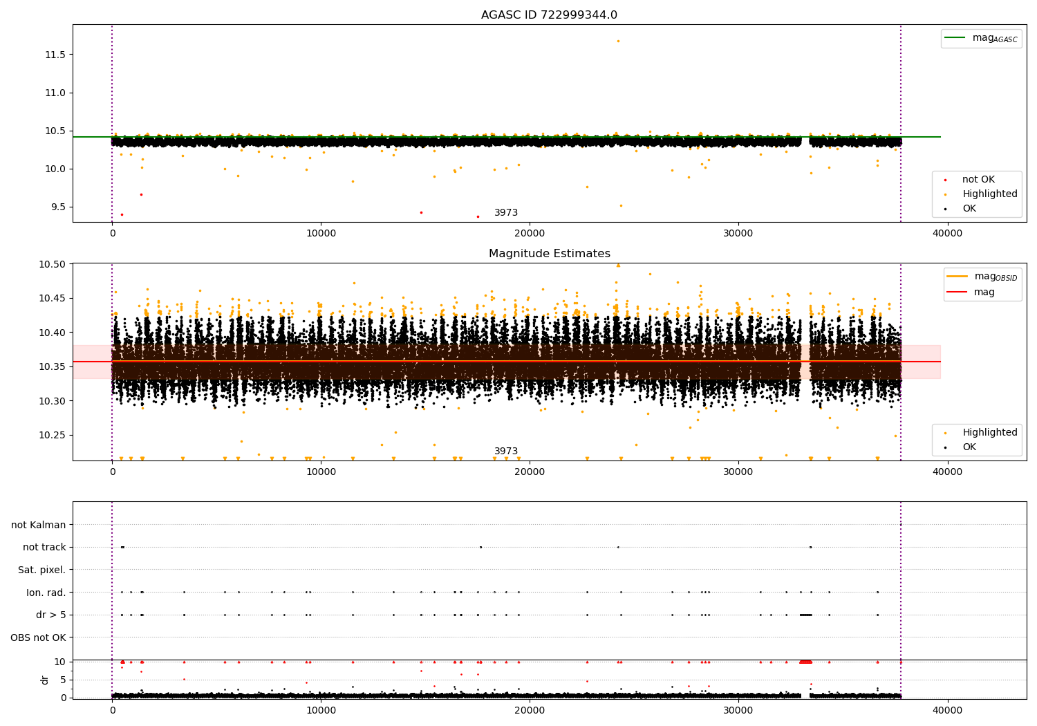Screen dimensions: 1037x726
Task: Click the 'Highlighted' legend entry in the top plot
Action: [981, 194]
